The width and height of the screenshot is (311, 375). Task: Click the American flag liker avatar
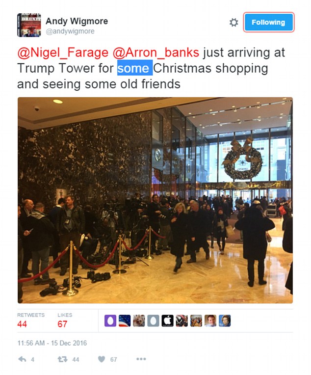[125, 321]
